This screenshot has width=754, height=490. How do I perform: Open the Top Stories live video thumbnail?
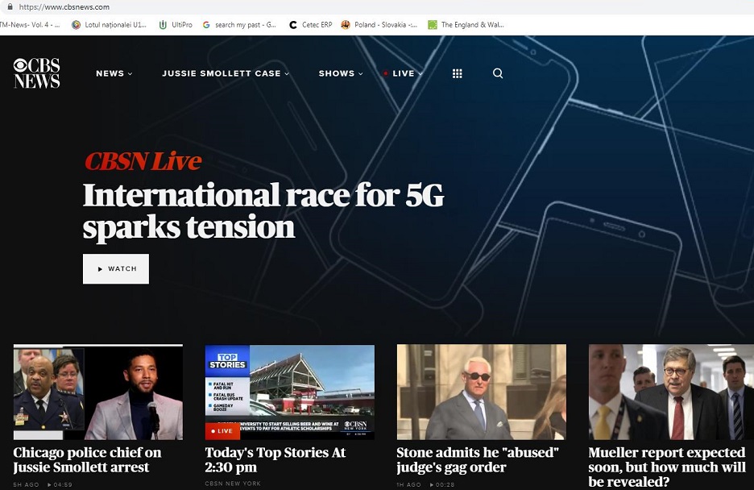(289, 392)
